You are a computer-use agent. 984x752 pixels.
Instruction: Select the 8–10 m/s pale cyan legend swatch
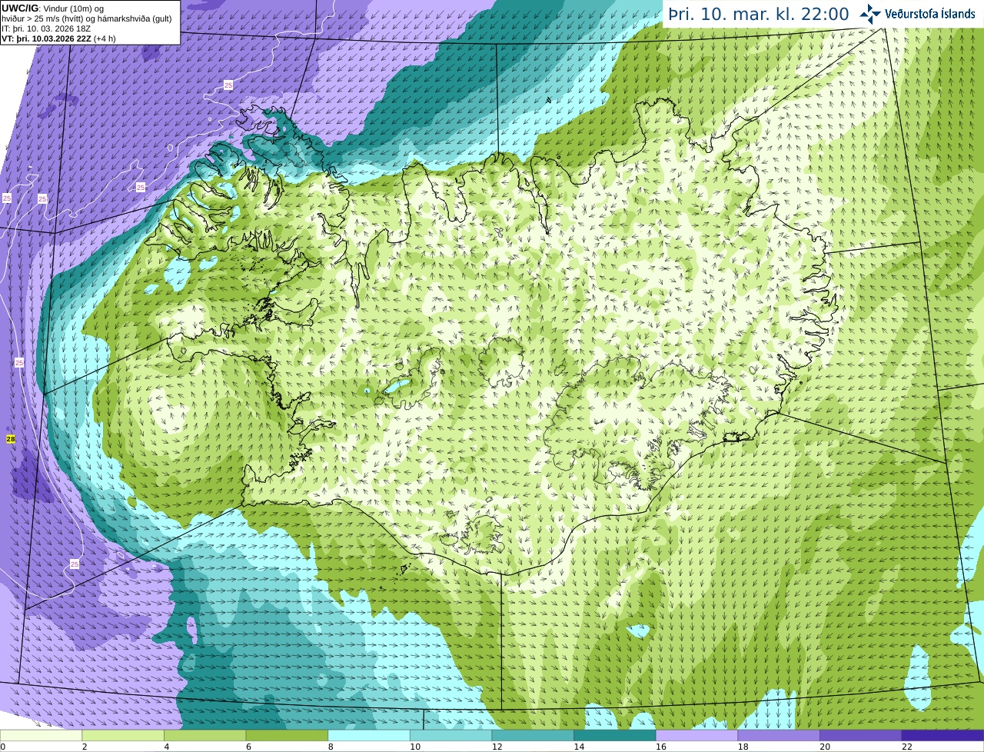(369, 735)
